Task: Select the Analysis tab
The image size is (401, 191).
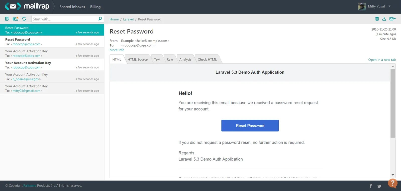Action: coord(185,59)
